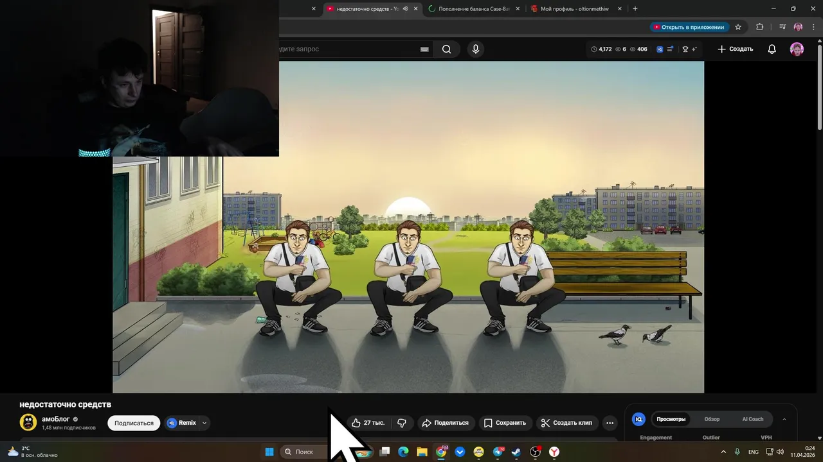Save video with Сохранить button
This screenshot has height=462, width=823.
coord(505,423)
